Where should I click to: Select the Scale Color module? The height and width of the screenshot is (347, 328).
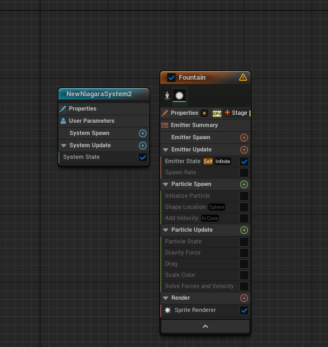pos(205,275)
